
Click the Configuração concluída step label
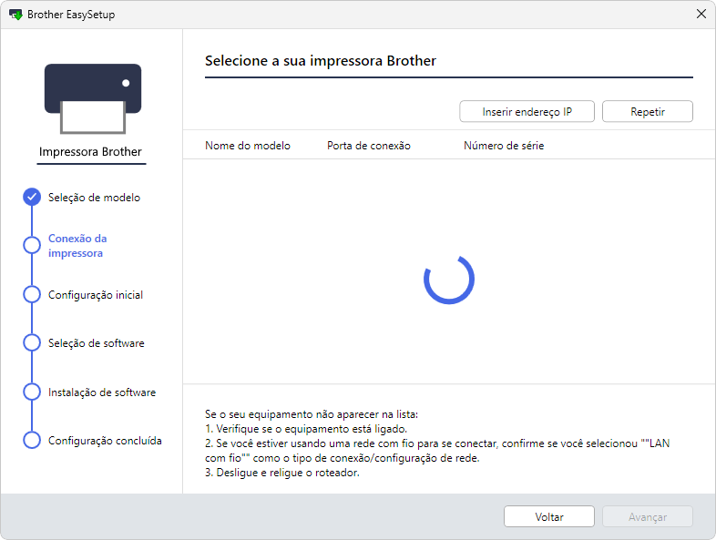coord(105,441)
